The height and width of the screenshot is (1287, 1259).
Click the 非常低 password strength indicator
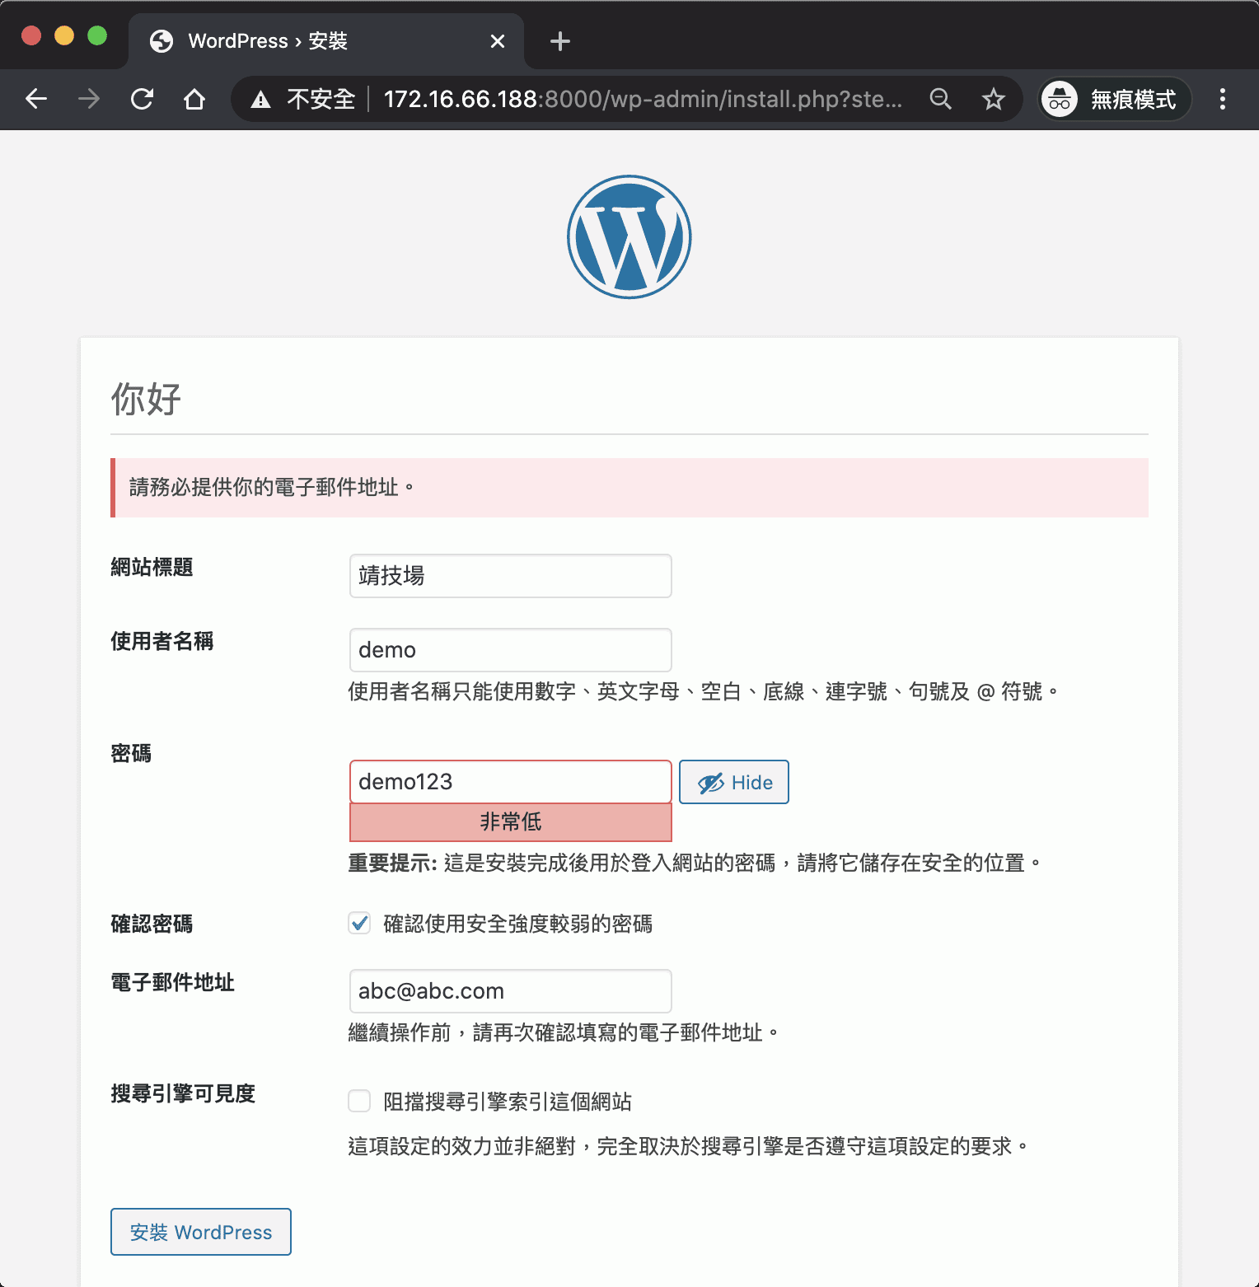pos(510,821)
